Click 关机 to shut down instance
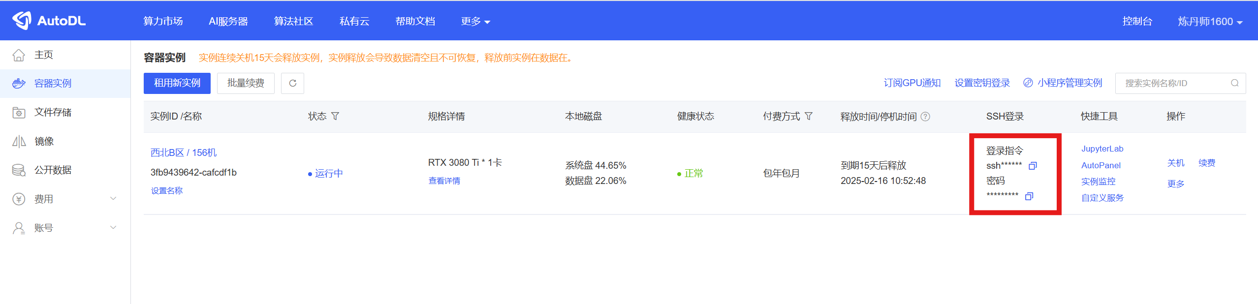1258x304 pixels. click(x=1175, y=163)
